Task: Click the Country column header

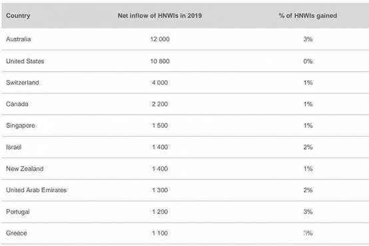Action: pos(18,15)
